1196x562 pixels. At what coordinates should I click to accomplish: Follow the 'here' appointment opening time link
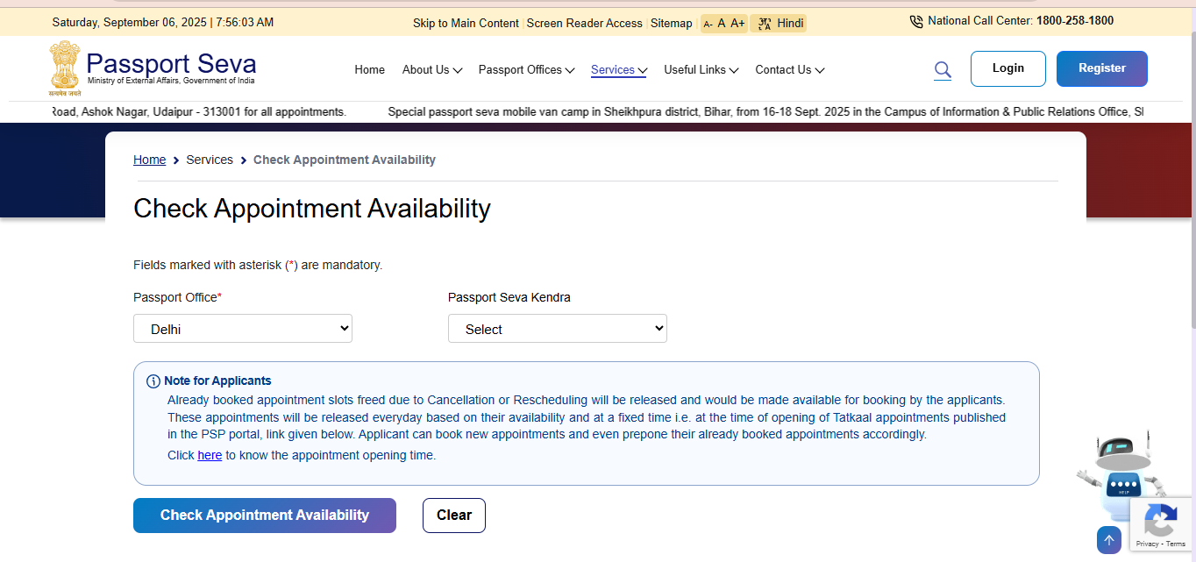click(x=210, y=455)
